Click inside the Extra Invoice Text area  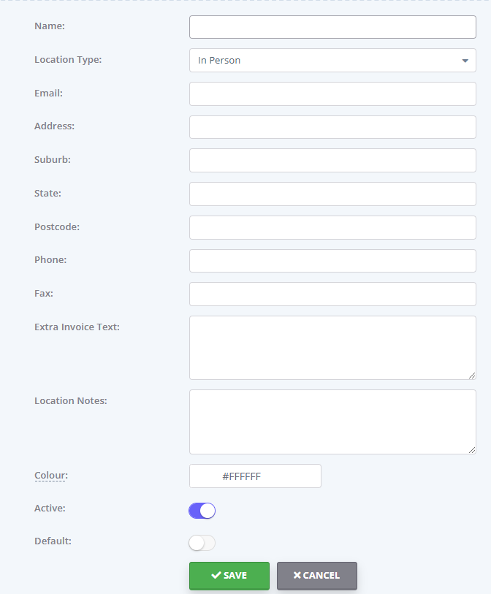click(332, 348)
